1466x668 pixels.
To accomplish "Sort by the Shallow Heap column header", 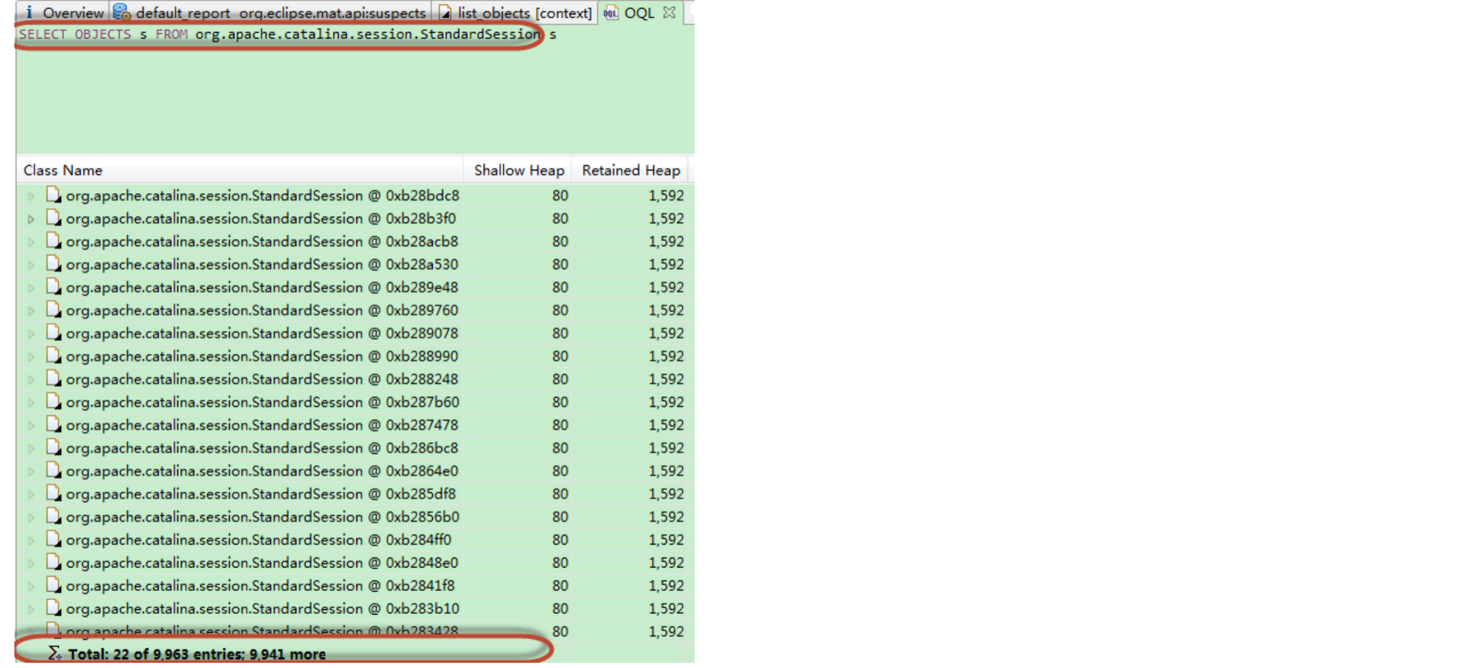I will (518, 170).
